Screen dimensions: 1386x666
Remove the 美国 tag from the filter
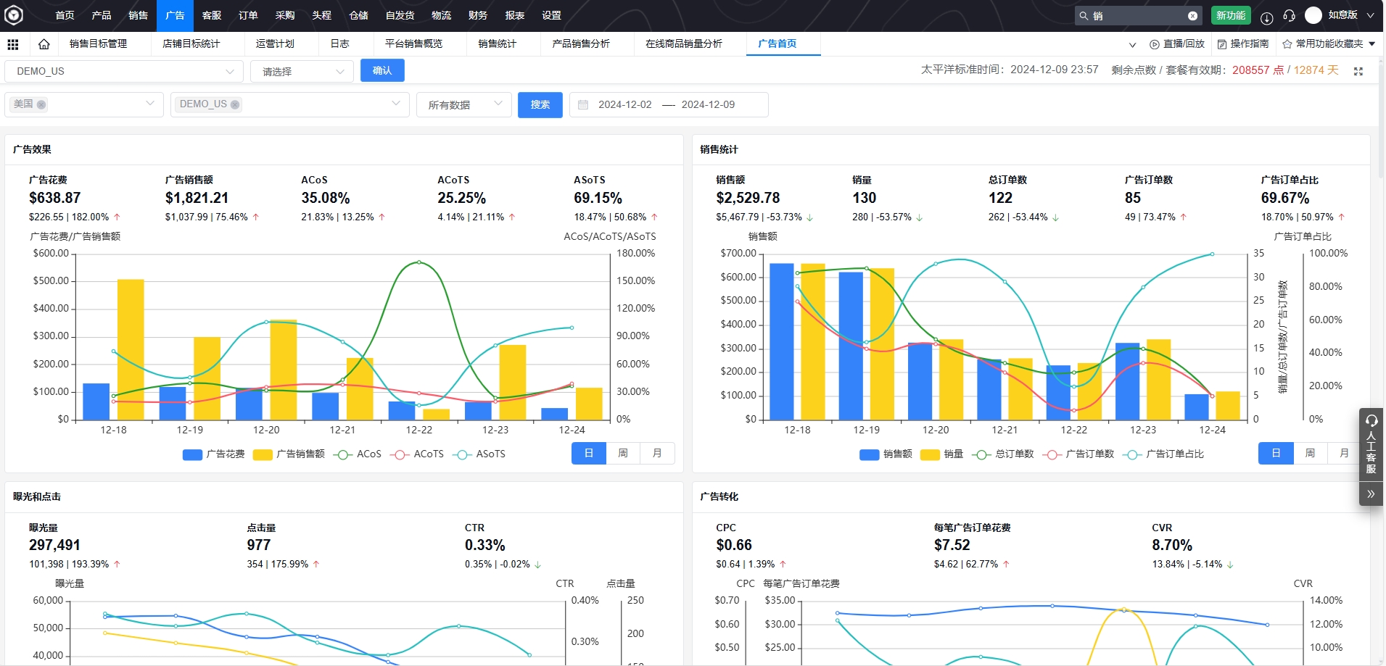tap(42, 104)
